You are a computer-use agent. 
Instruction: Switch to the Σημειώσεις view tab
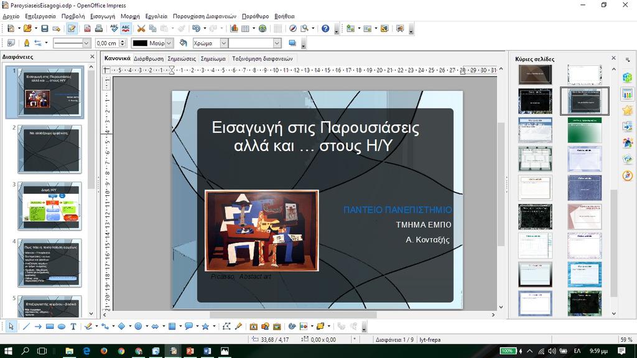pyautogui.click(x=182, y=58)
